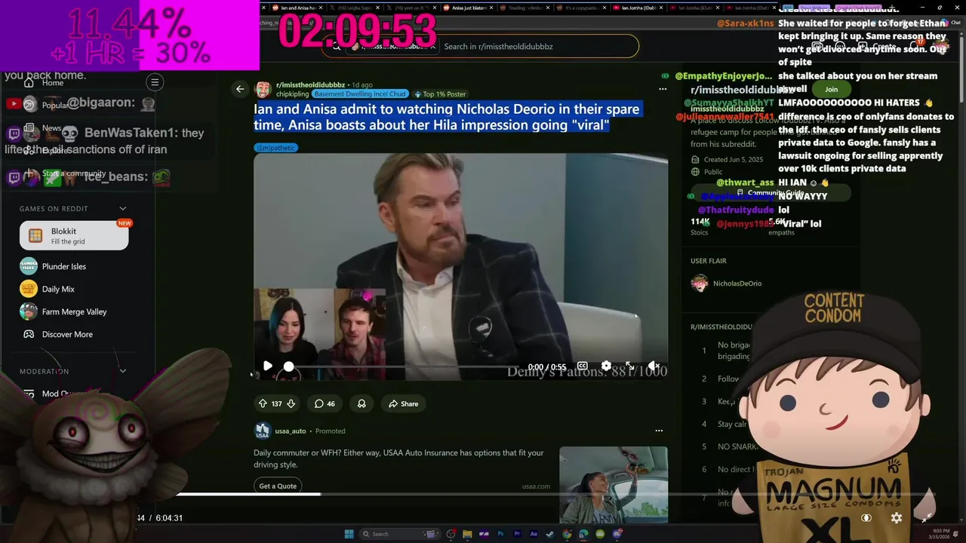Viewport: 966px width, 543px height.
Task: Open outer video player settings gear
Action: pyautogui.click(x=897, y=518)
